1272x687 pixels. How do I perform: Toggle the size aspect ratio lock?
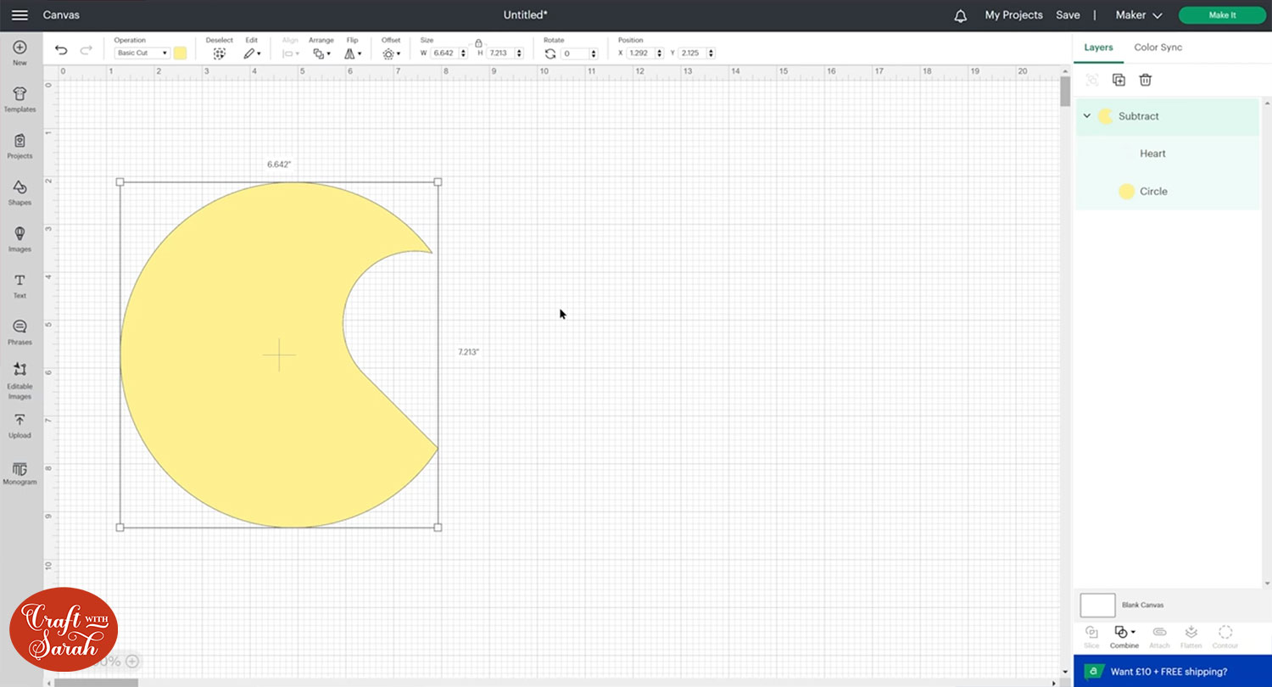(x=478, y=43)
